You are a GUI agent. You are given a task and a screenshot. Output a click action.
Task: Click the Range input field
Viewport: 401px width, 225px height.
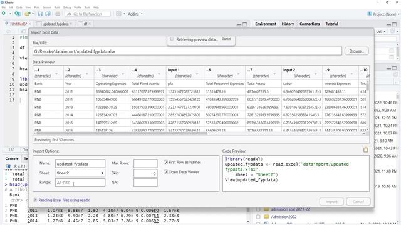(x=80, y=182)
